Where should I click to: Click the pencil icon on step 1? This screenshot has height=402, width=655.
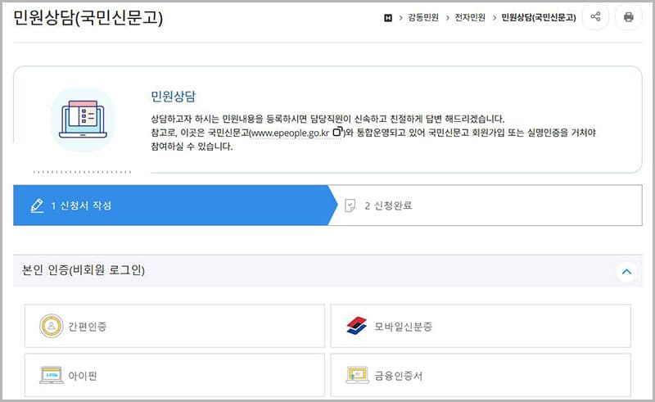tap(36, 206)
